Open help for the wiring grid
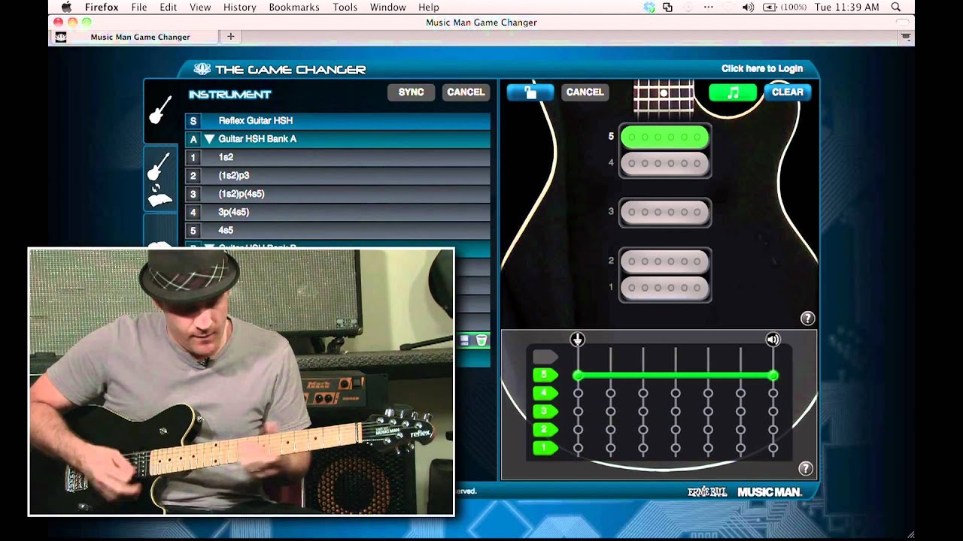Viewport: 963px width, 541px height. [x=806, y=469]
